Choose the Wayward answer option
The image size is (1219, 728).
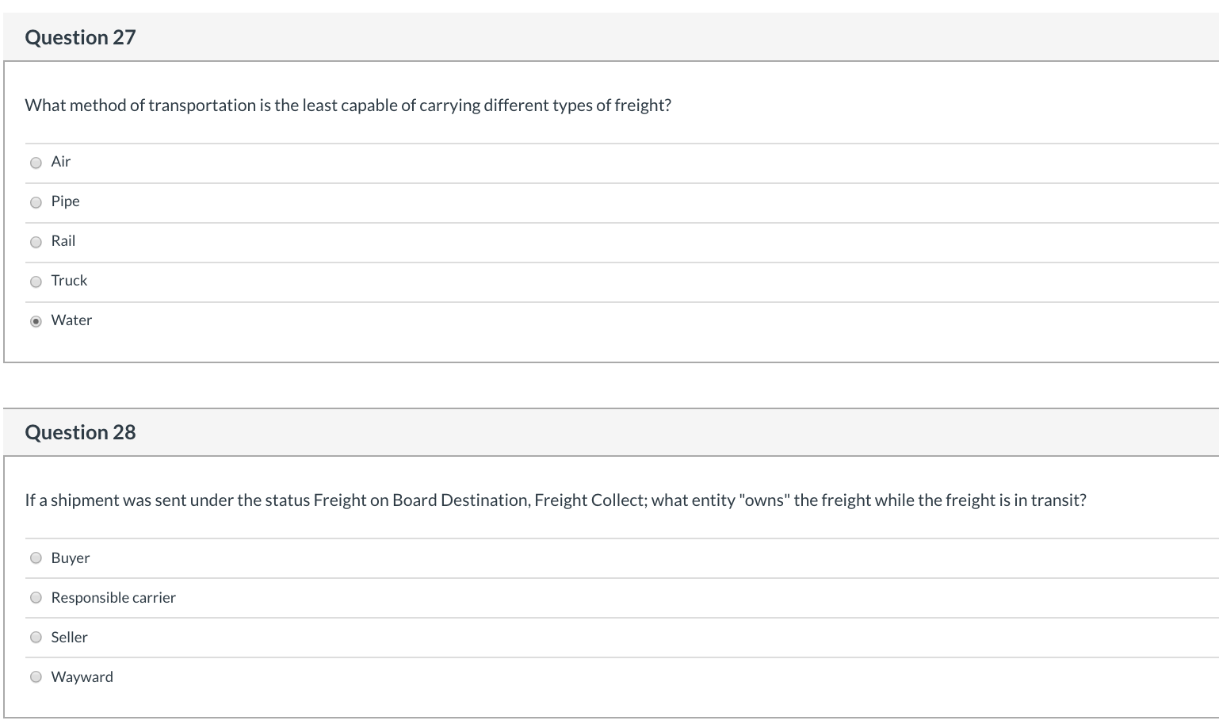click(36, 676)
